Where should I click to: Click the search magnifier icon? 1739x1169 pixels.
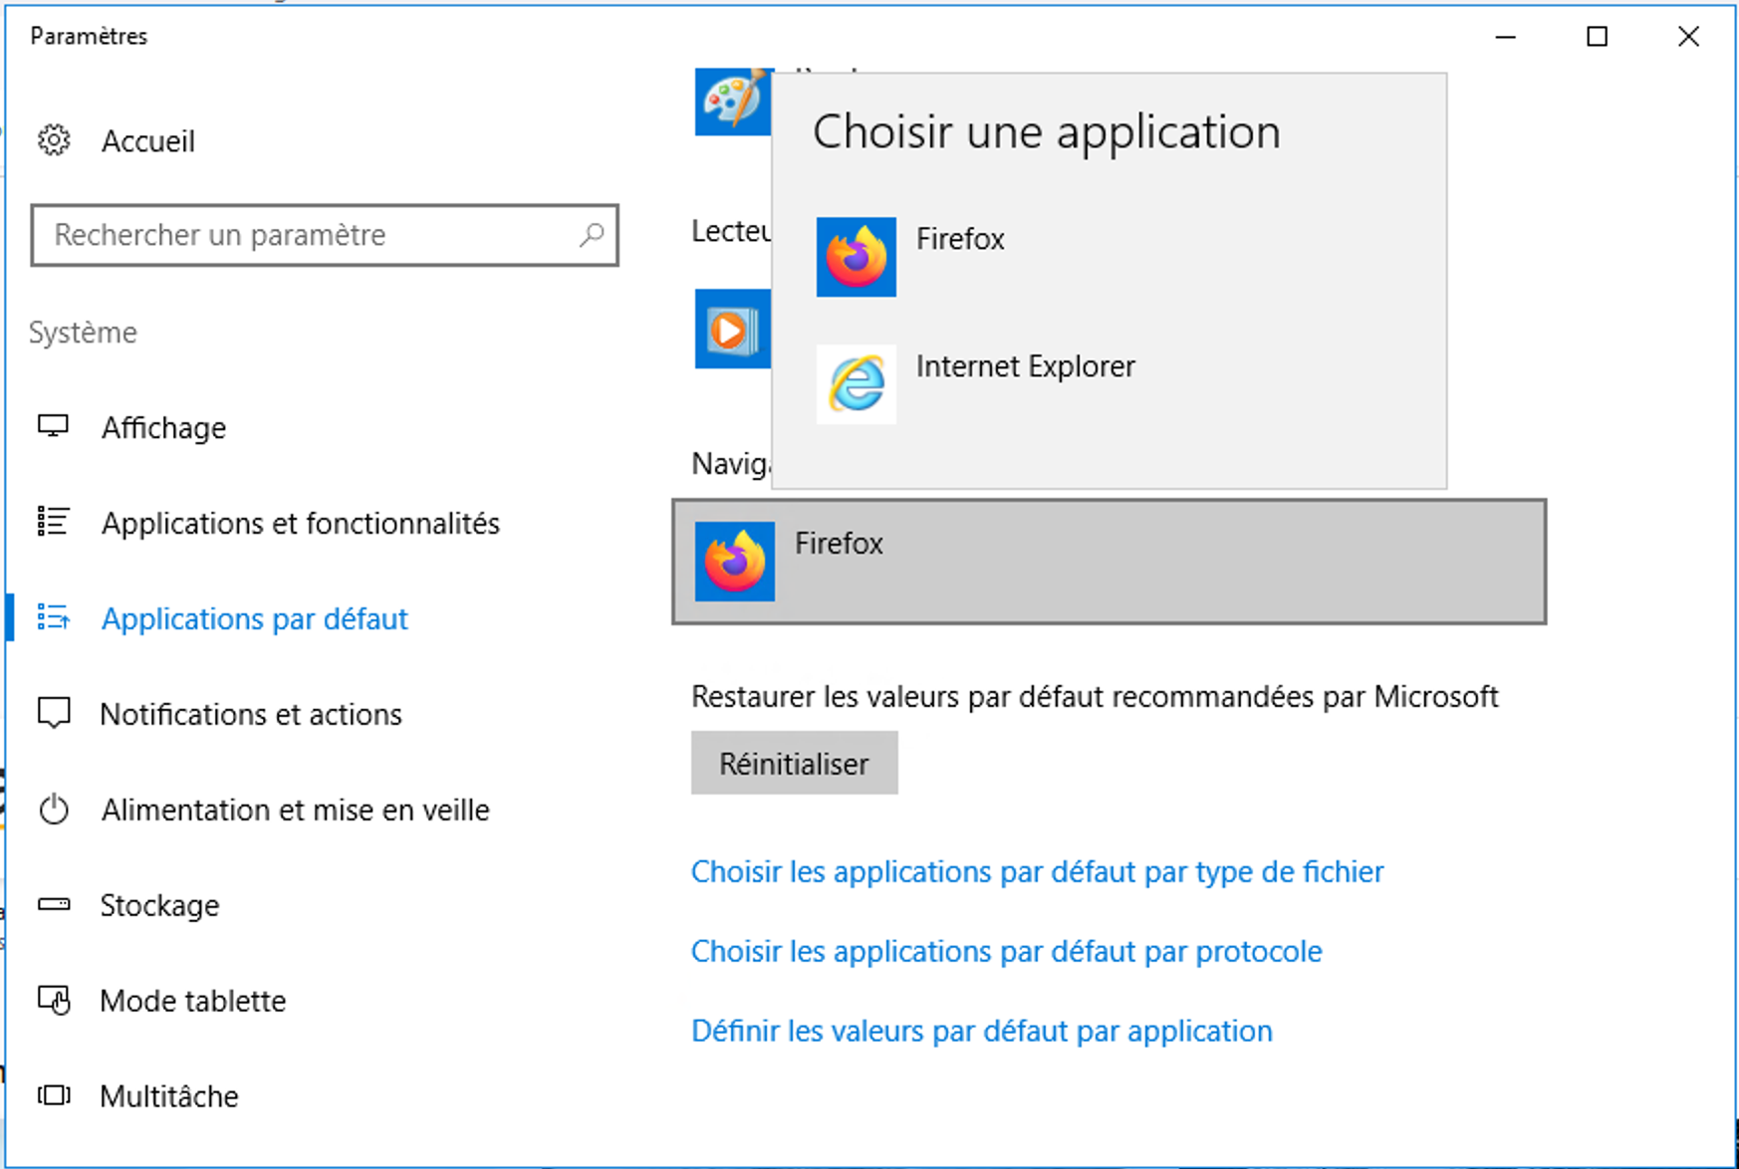point(592,235)
